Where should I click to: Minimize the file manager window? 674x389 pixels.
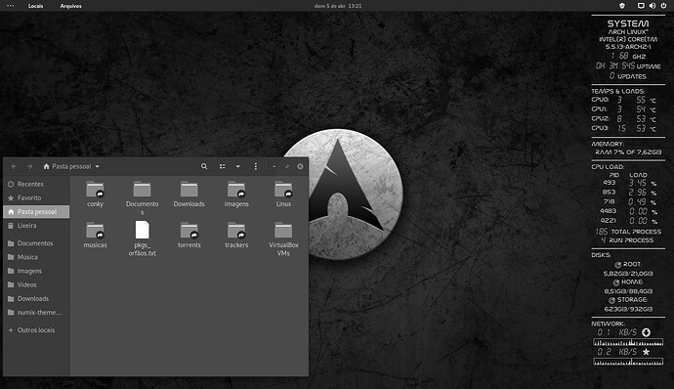(274, 166)
